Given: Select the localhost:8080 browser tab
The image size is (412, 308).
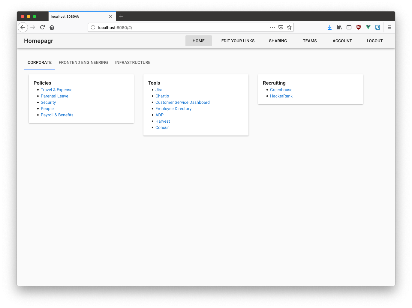Looking at the screenshot, I should coord(82,16).
